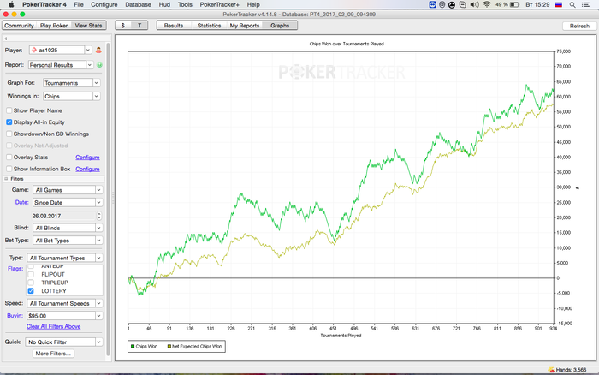Click Configure link for Overlay Stats
The width and height of the screenshot is (599, 375).
87,158
